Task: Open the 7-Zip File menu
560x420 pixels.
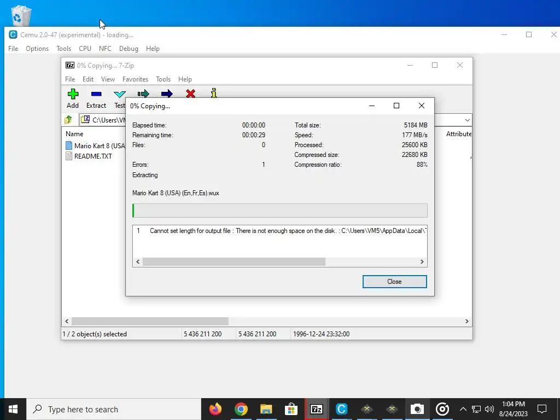Action: (70, 79)
